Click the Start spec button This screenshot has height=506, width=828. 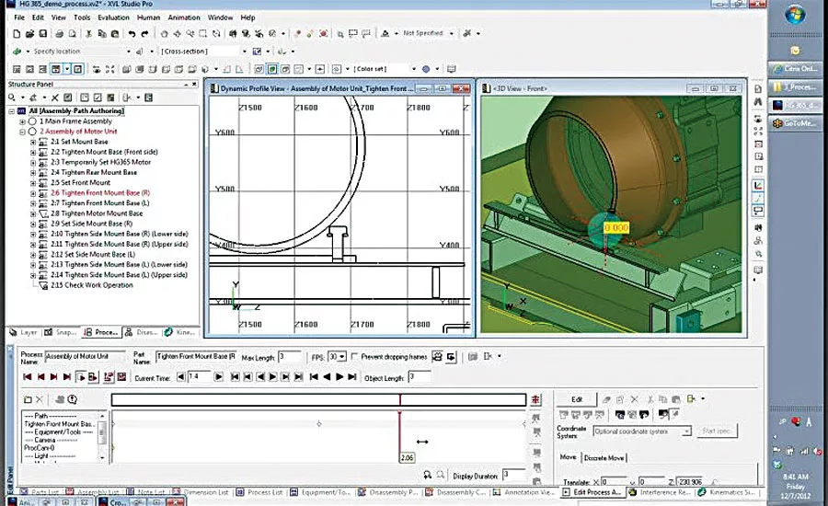coord(716,431)
